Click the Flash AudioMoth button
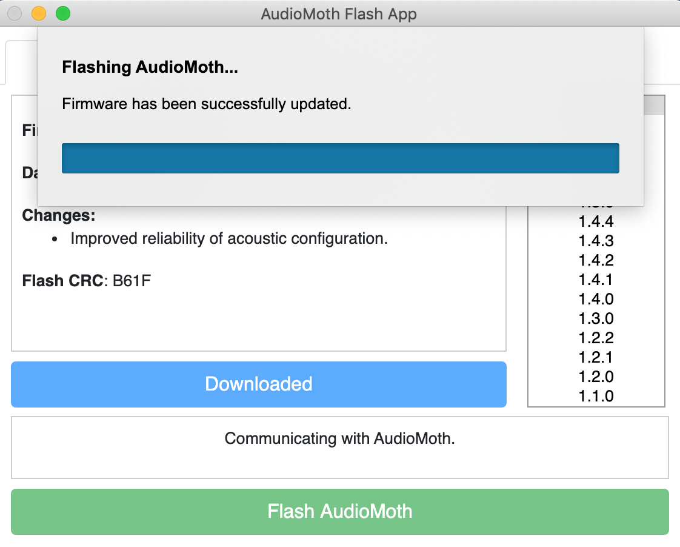The height and width of the screenshot is (547, 680). click(x=339, y=512)
